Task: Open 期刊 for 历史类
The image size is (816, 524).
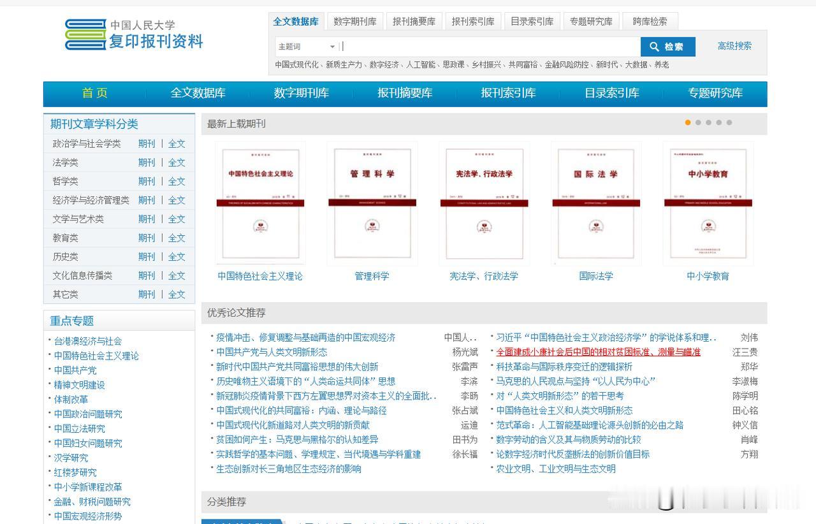Action: pos(147,256)
